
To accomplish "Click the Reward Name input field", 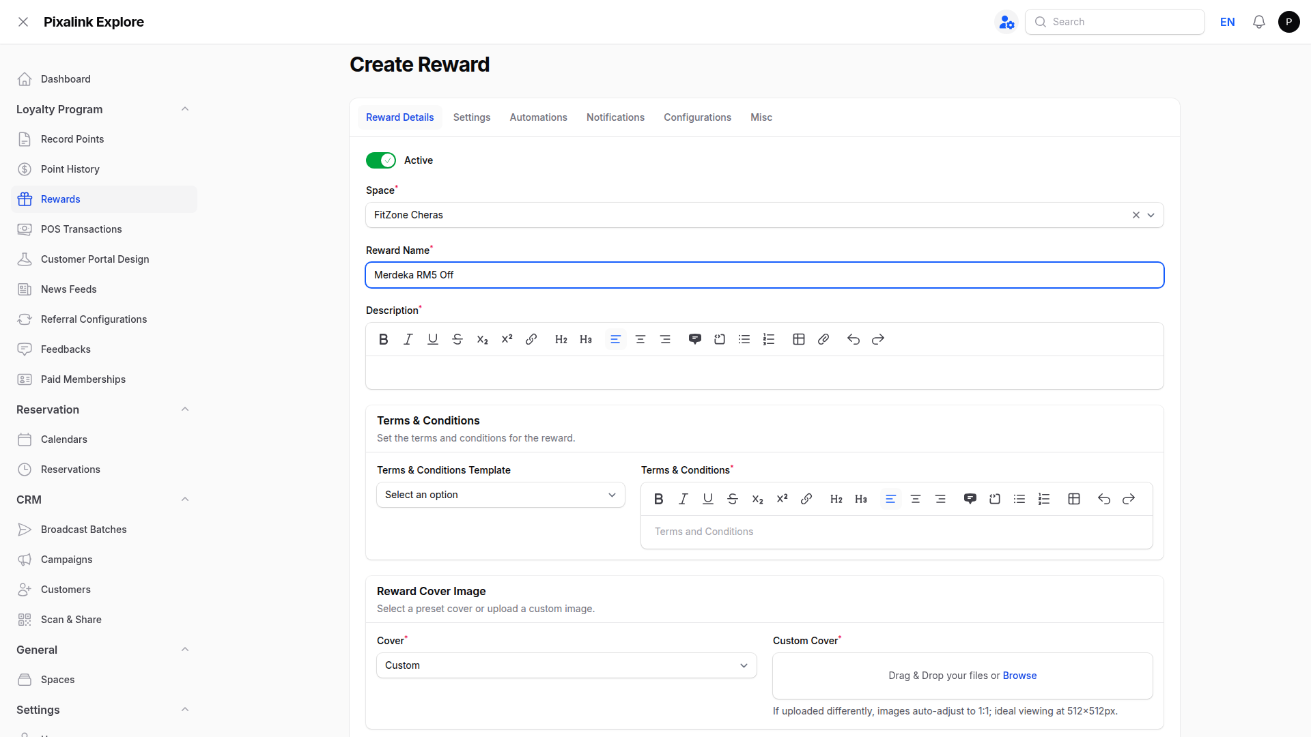I will [x=765, y=275].
